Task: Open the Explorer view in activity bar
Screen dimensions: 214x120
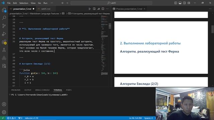Action: [x=4, y=10]
